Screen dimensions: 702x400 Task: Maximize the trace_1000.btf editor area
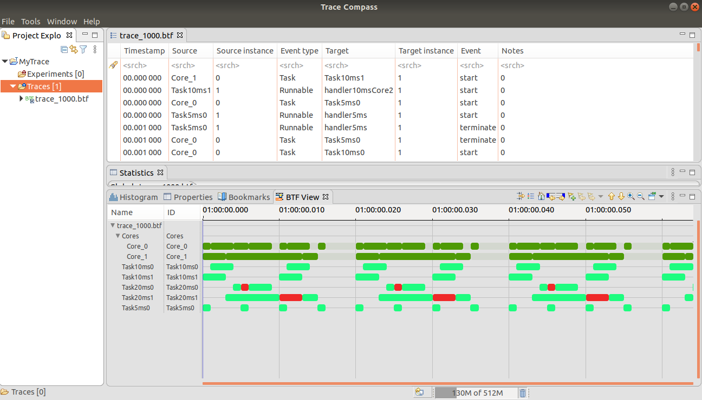tap(692, 35)
